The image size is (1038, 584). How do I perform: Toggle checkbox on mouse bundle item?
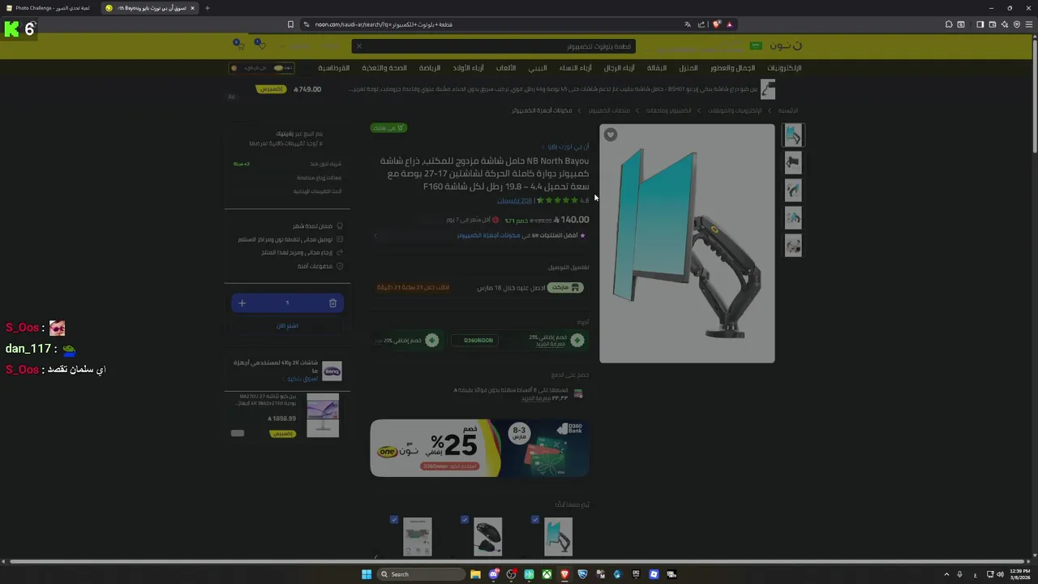tap(465, 519)
